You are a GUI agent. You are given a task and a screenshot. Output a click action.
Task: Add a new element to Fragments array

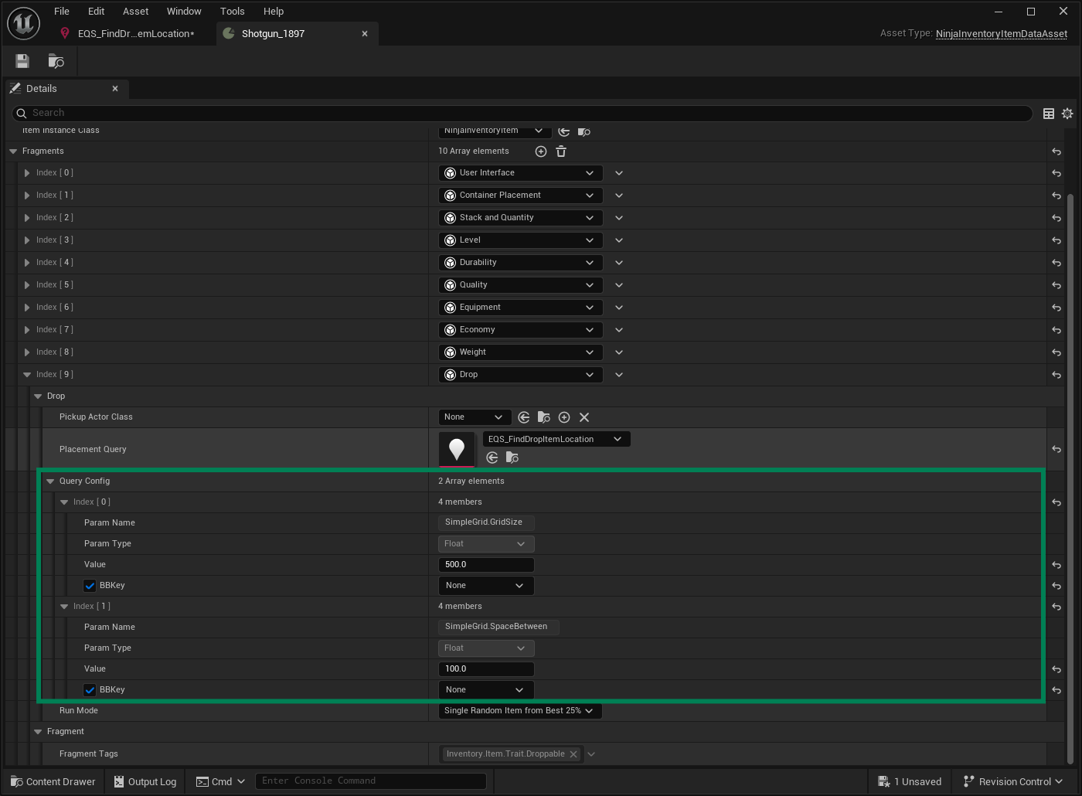(541, 151)
